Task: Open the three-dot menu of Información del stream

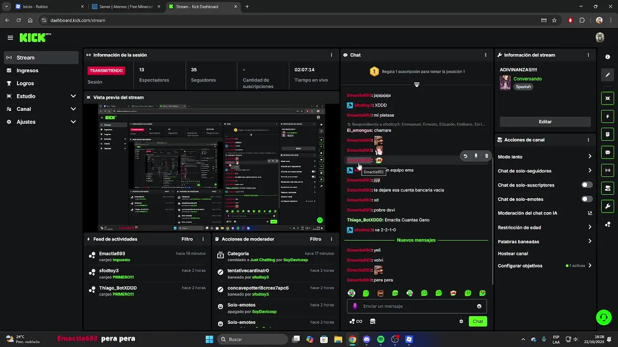Action: click(x=588, y=55)
